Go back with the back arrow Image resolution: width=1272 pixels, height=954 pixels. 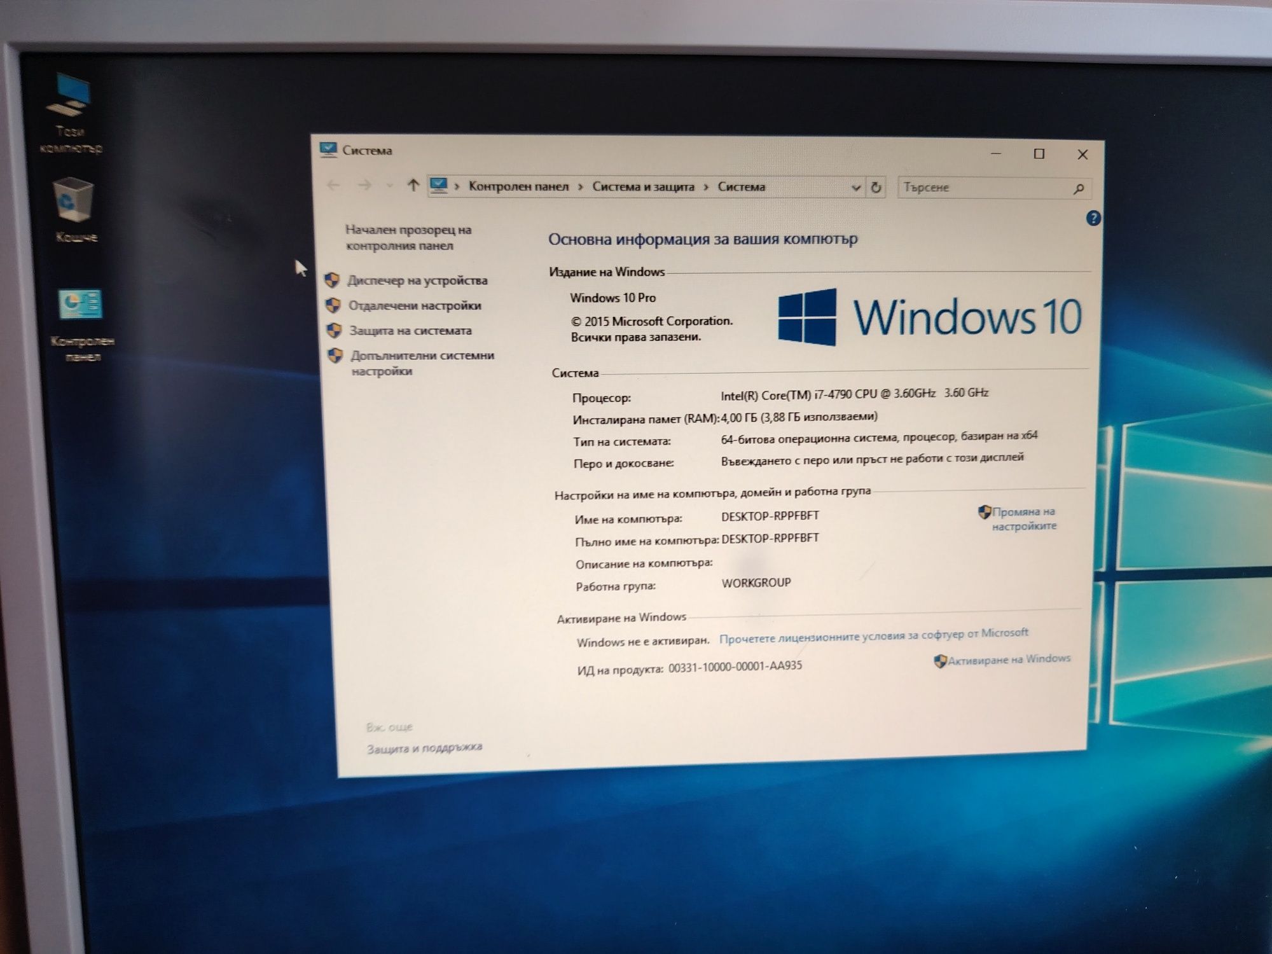[x=333, y=185]
